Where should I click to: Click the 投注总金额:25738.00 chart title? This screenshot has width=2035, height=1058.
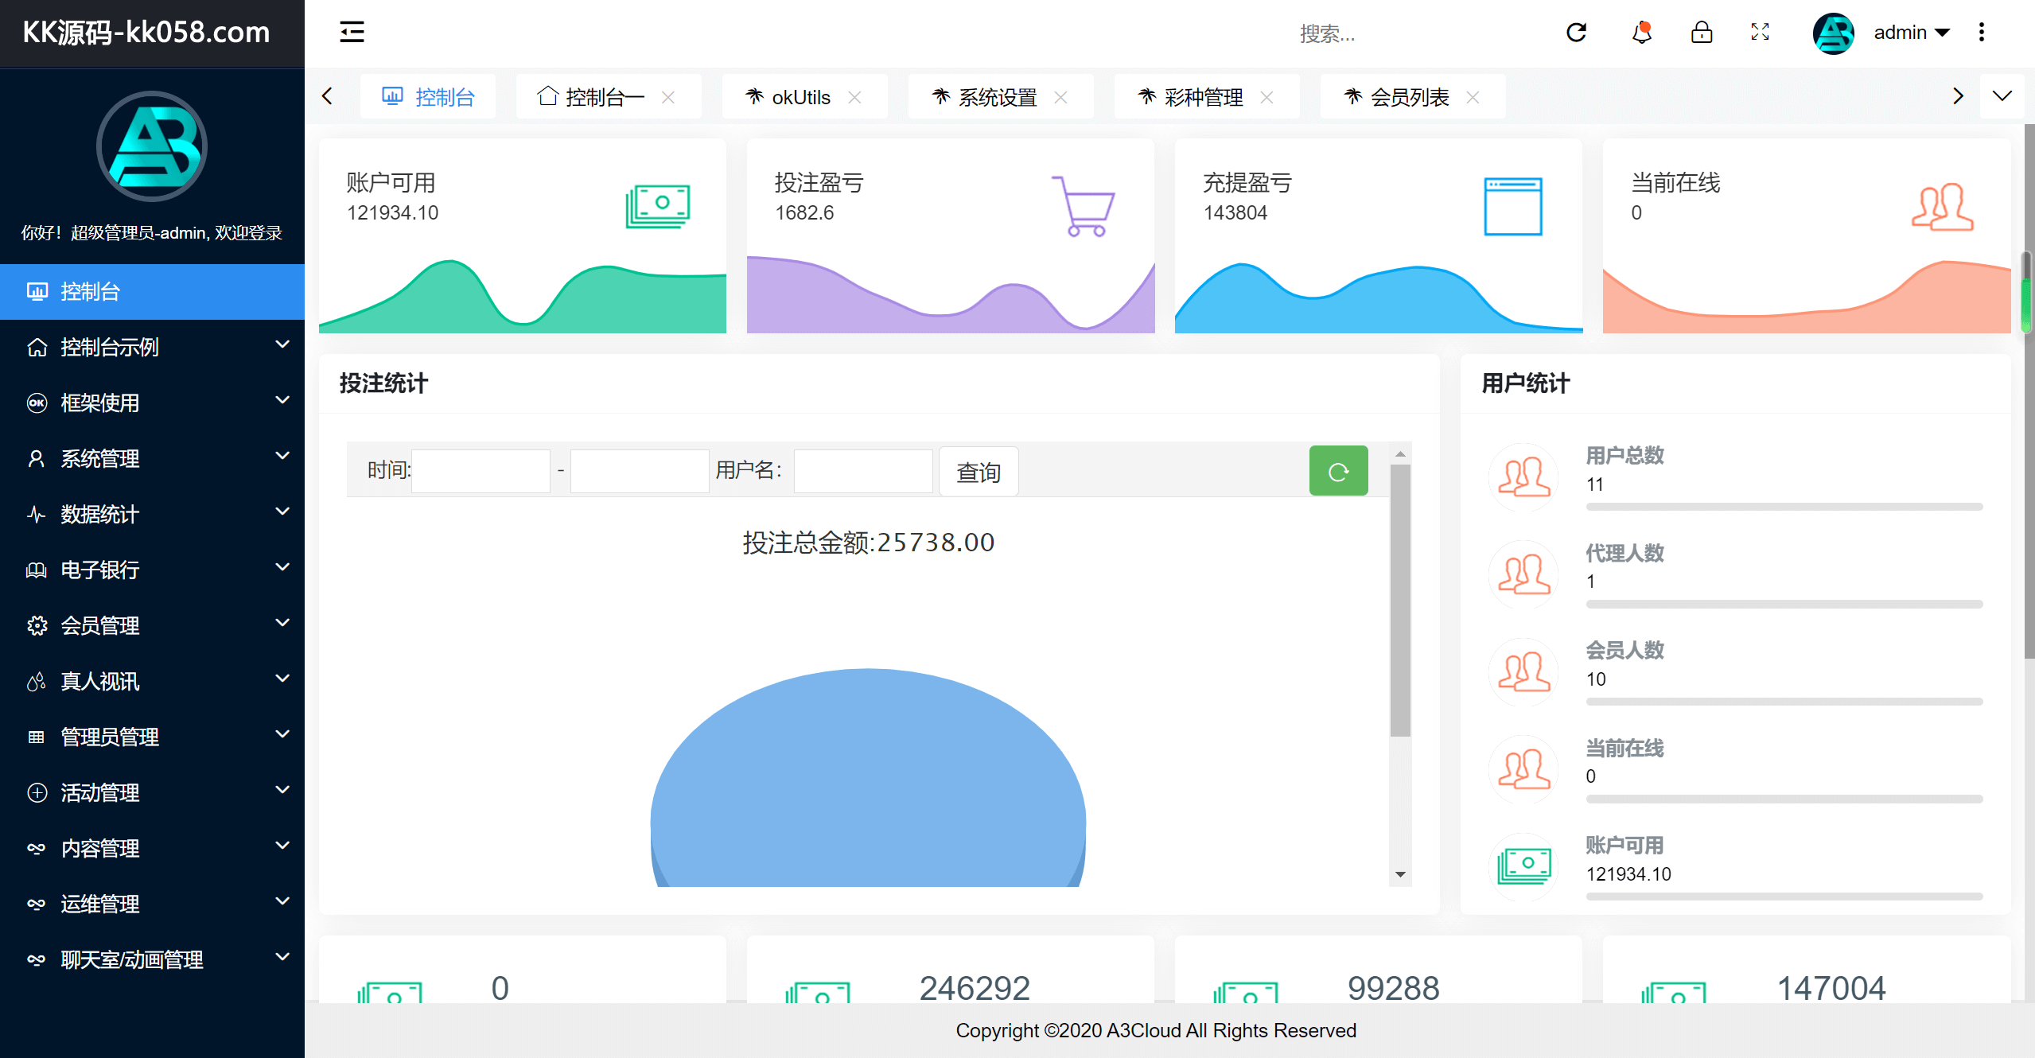coord(868,543)
